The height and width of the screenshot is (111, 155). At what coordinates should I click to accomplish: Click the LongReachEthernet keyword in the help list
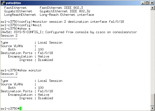coord(20,15)
